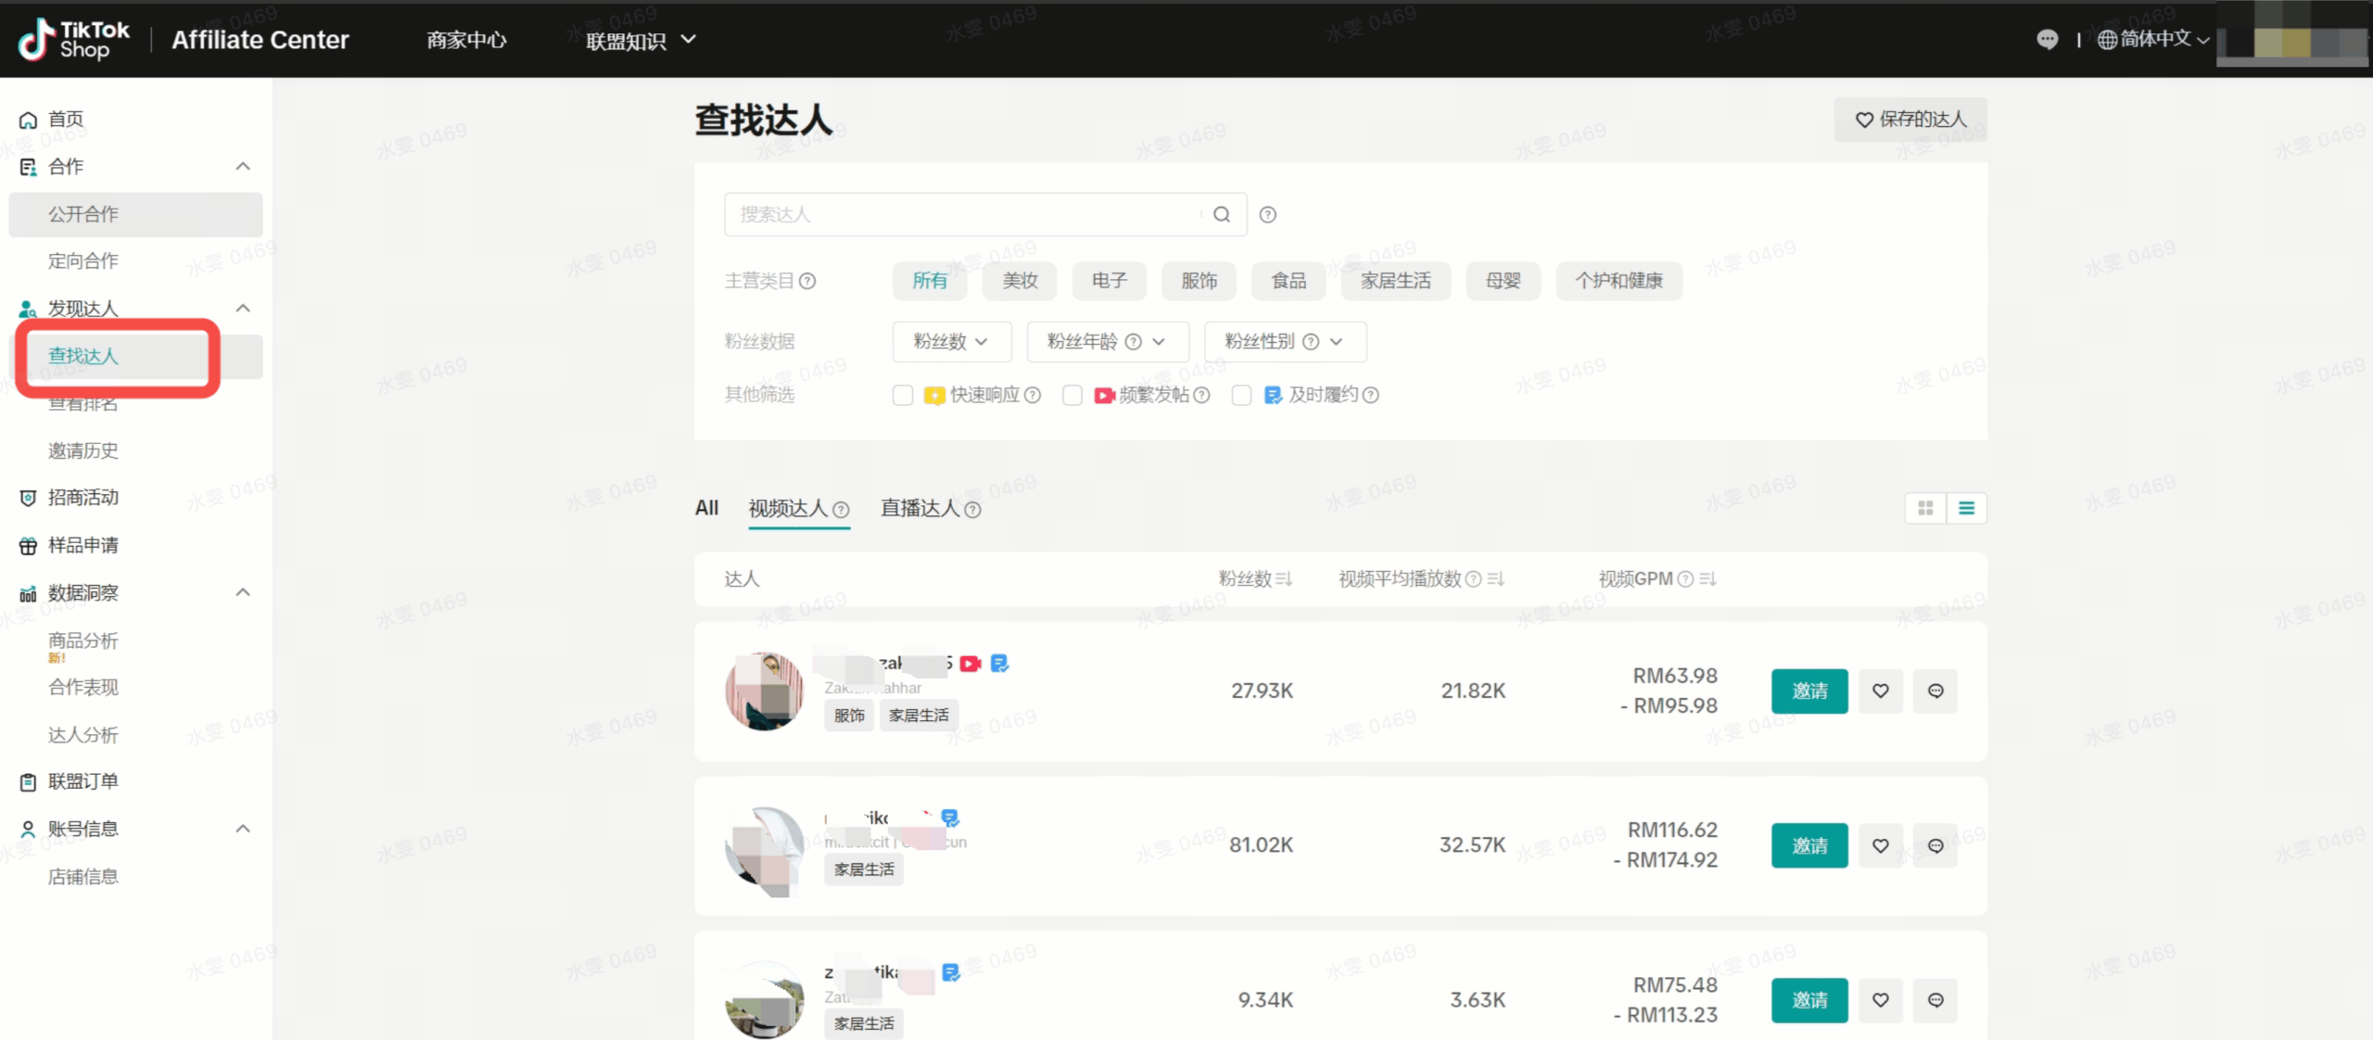Switch to list view layout icon
The image size is (2373, 1040).
point(1966,508)
